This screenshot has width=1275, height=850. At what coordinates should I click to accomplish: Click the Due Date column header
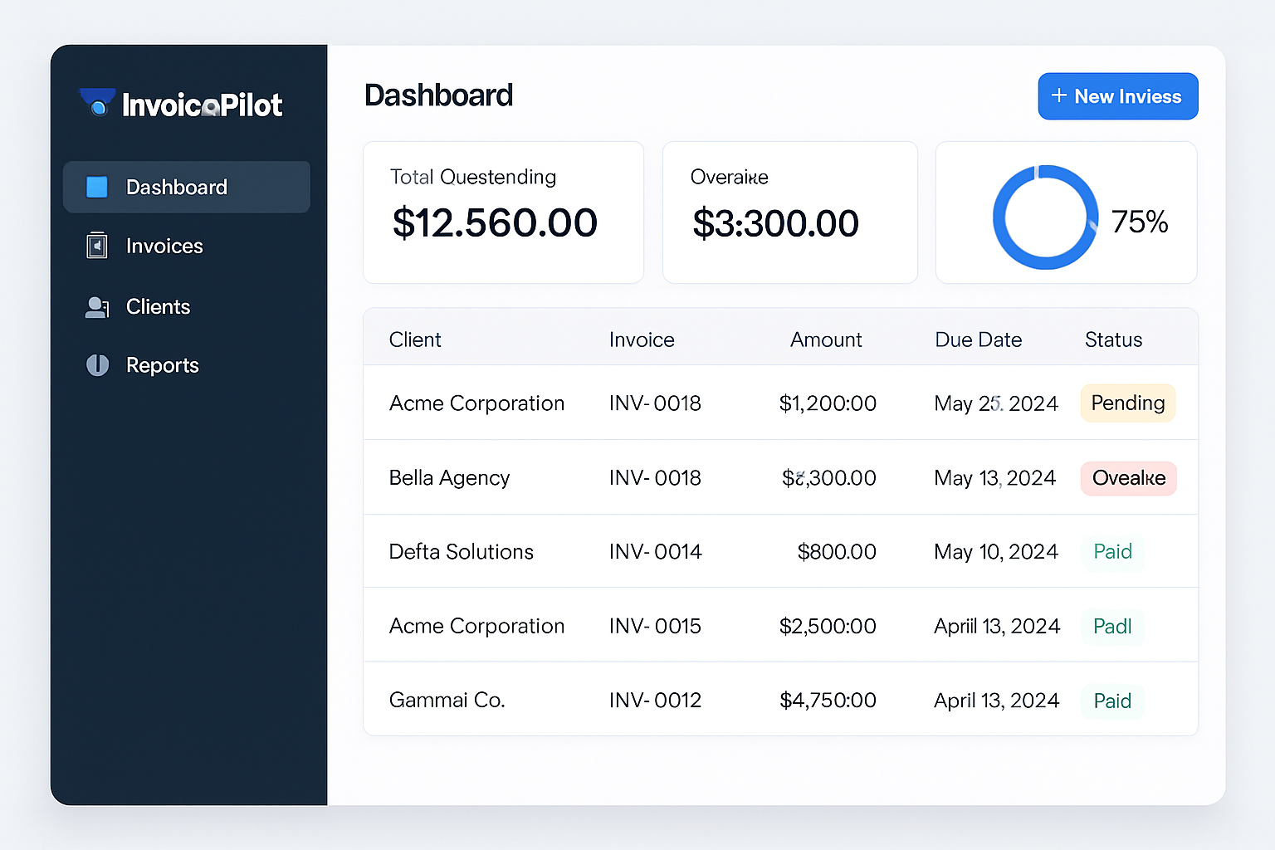978,340
